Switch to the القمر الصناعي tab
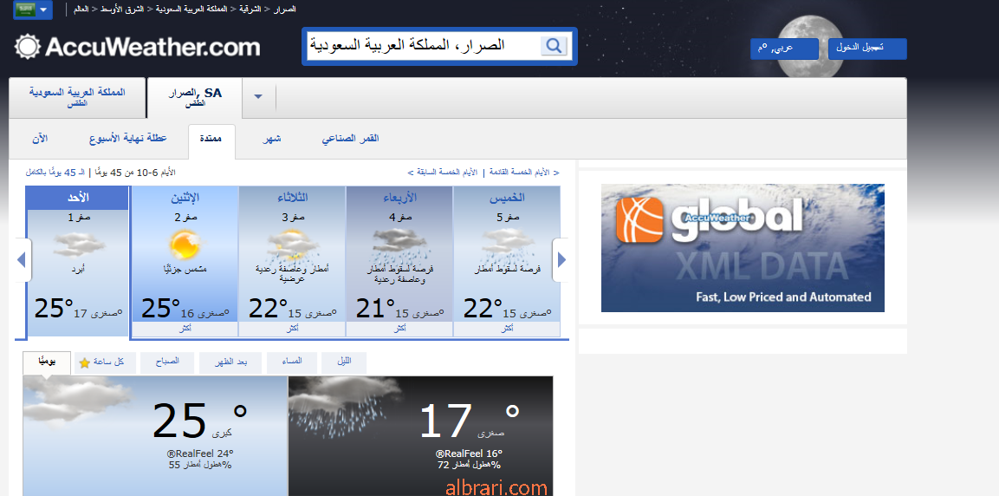Viewport: 999px width, 496px height. click(350, 139)
